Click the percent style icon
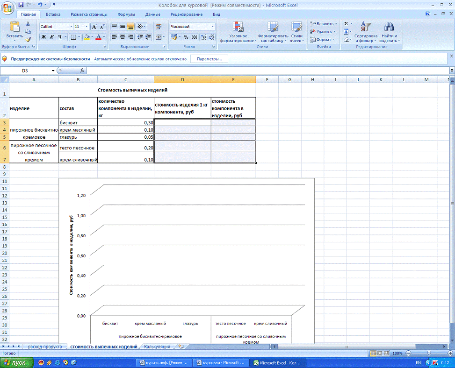The image size is (455, 368). (186, 37)
